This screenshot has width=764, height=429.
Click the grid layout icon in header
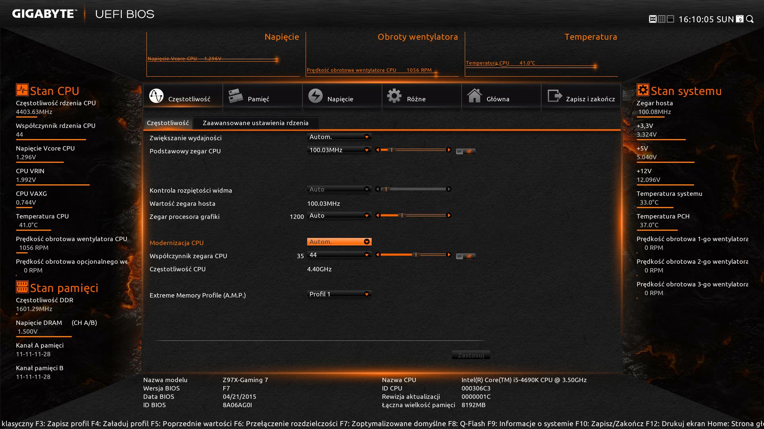(x=662, y=19)
